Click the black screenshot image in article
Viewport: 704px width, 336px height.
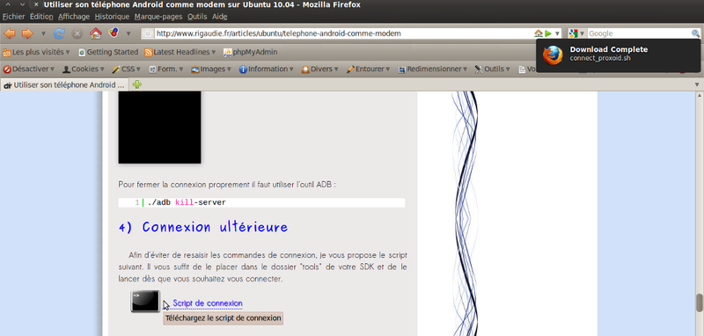pos(159,128)
